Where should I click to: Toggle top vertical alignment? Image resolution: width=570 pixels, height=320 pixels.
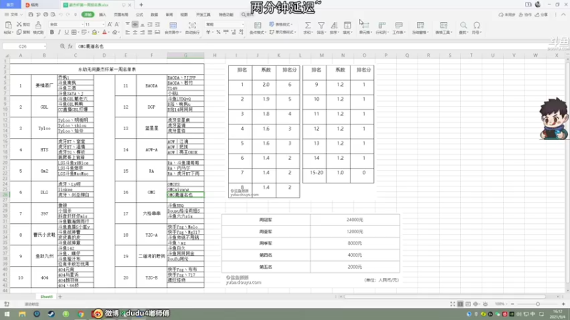pos(128,24)
